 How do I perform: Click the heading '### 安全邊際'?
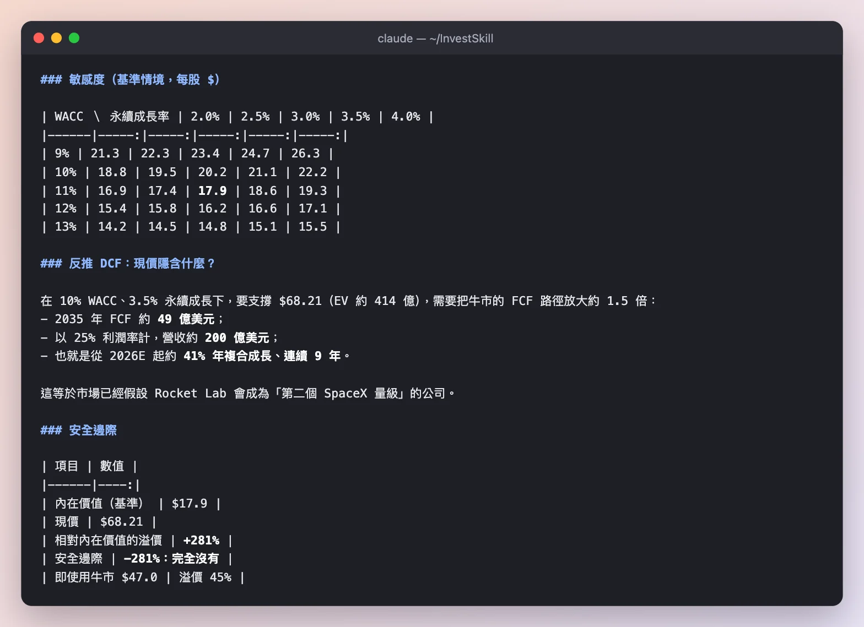point(79,430)
